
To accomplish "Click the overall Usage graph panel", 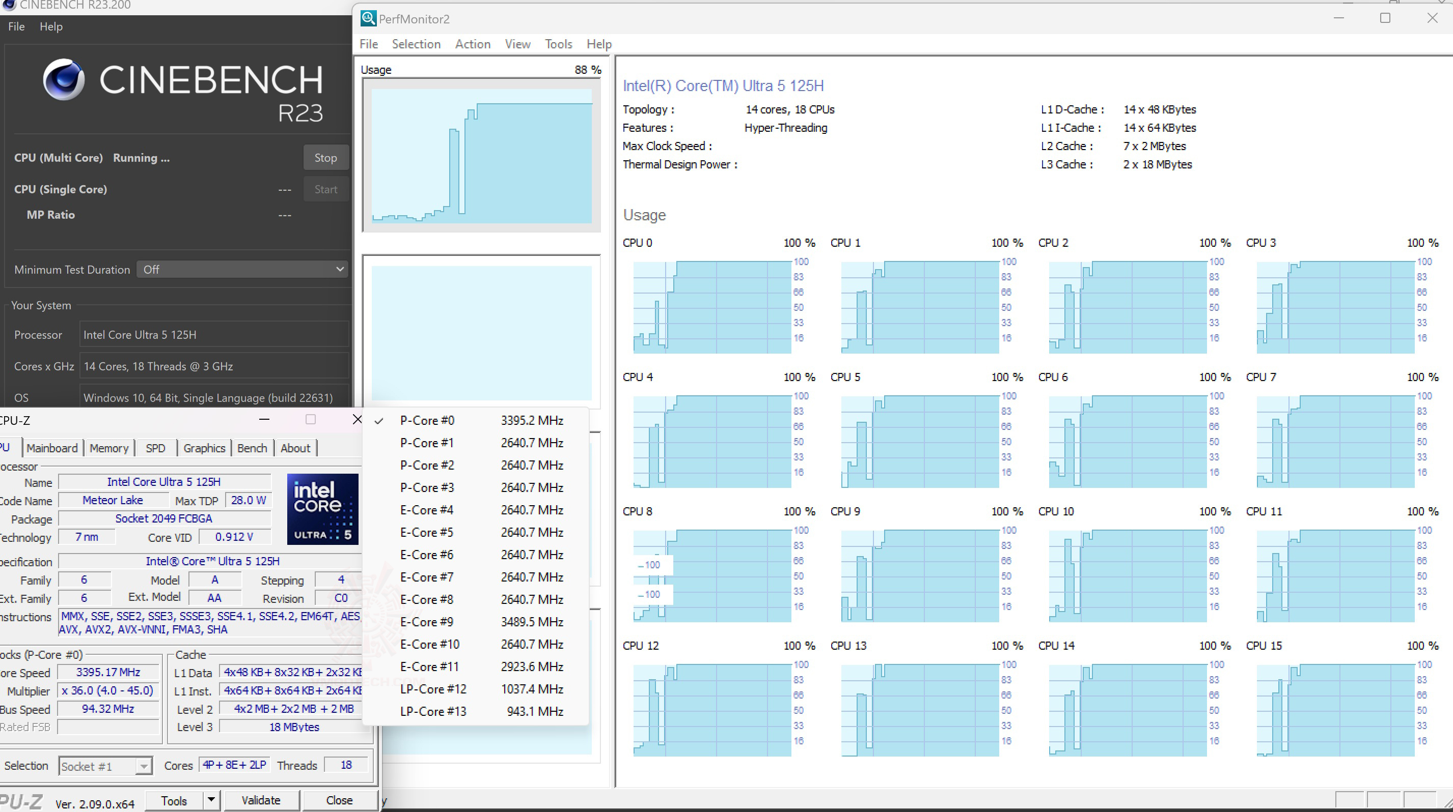I will [x=481, y=155].
